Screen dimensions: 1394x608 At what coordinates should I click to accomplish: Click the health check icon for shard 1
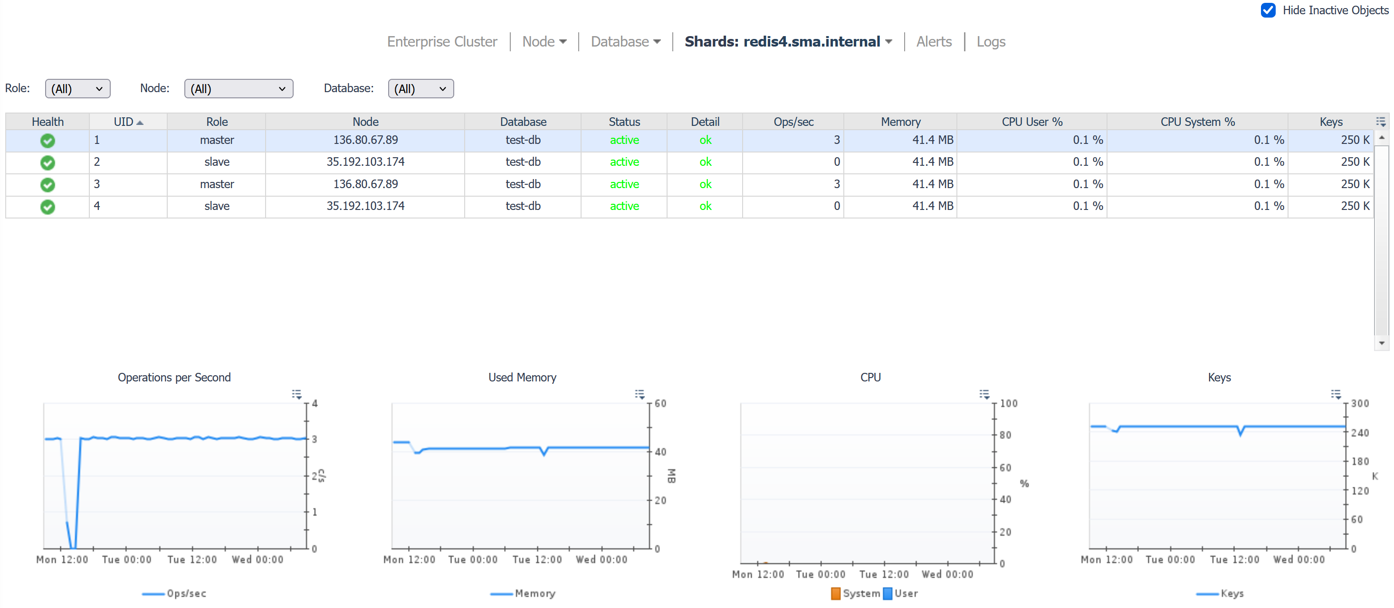[48, 141]
